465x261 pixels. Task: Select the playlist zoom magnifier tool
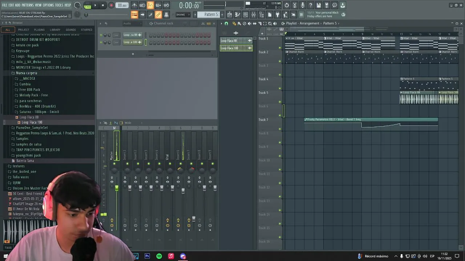pos(270,24)
